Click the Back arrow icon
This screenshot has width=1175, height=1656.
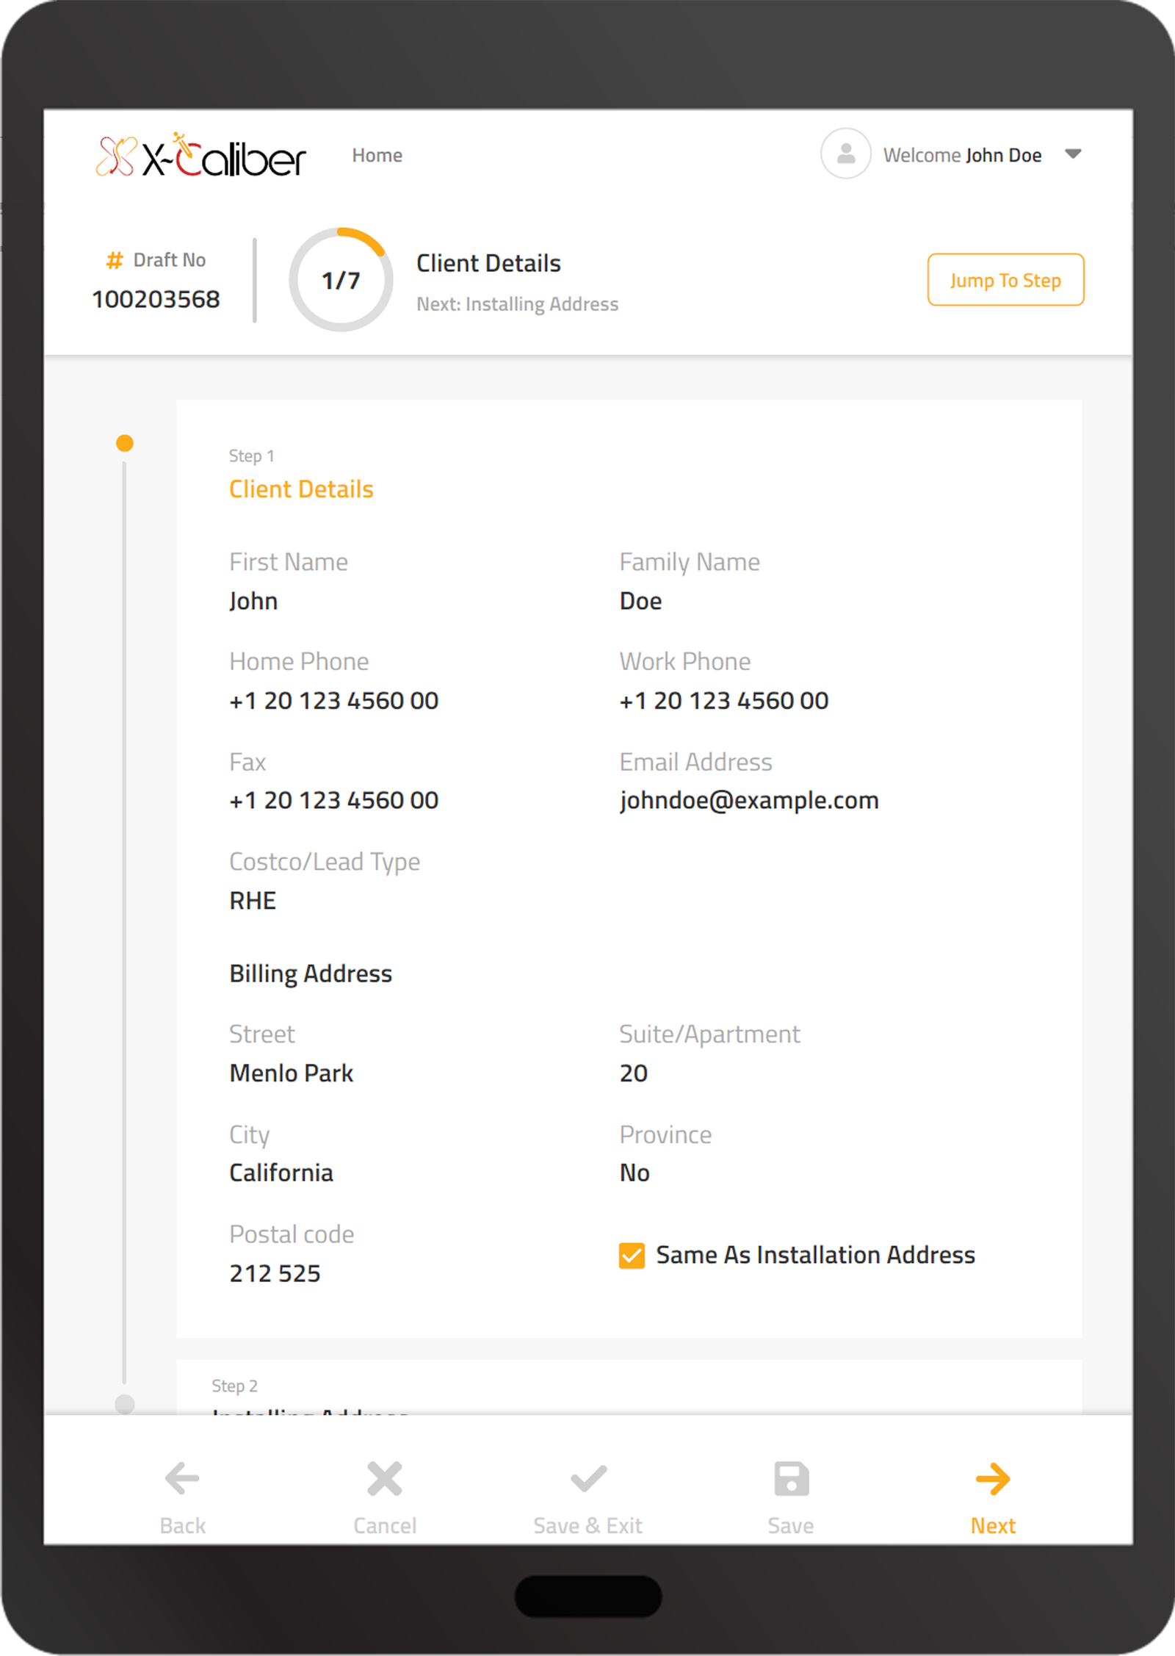(182, 1478)
